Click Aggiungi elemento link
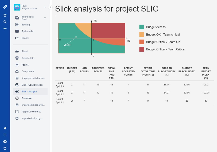The image size is (217, 152). 31,111
